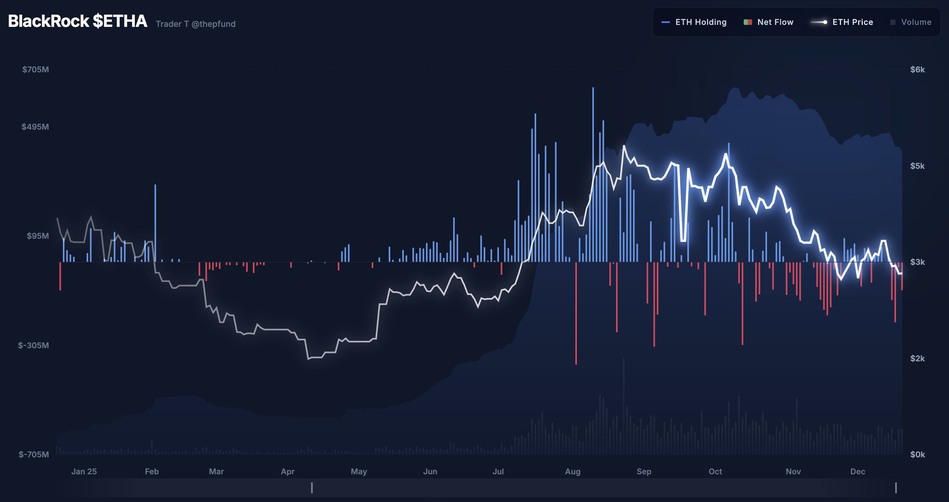The height and width of the screenshot is (502, 949).
Task: Click the green-red Net Flow legend swatch
Action: click(x=747, y=22)
